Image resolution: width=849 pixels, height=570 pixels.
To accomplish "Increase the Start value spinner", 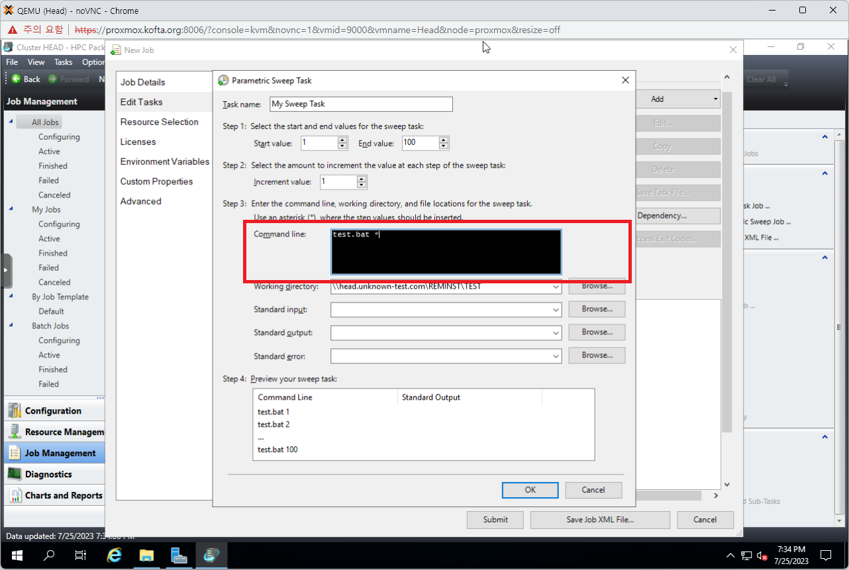I will [x=342, y=140].
